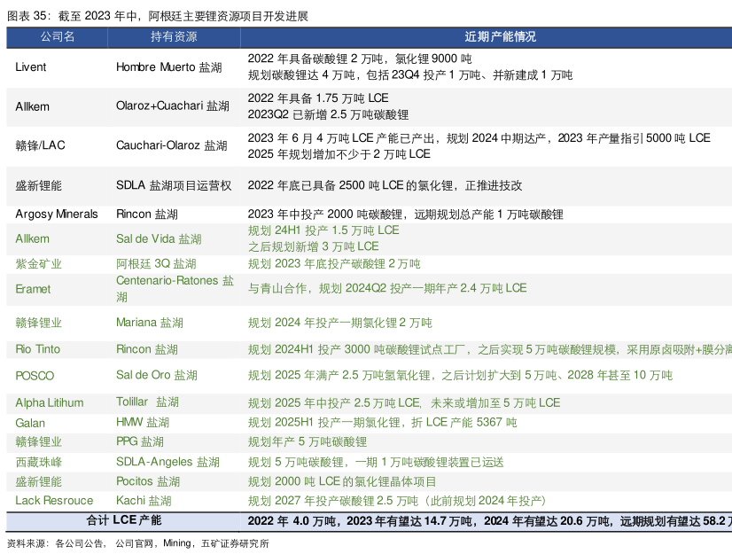
Task: Click the 公司名 column header
Action: point(58,37)
